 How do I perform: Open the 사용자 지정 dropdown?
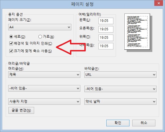pyautogui.click(x=44, y=101)
